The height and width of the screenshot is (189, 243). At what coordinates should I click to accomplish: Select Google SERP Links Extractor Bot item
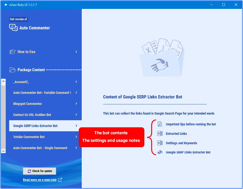45,126
